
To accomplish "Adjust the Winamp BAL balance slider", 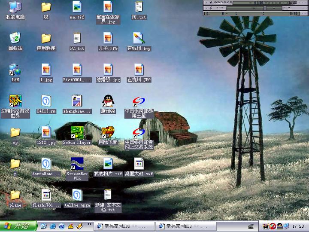I will click(x=274, y=8).
